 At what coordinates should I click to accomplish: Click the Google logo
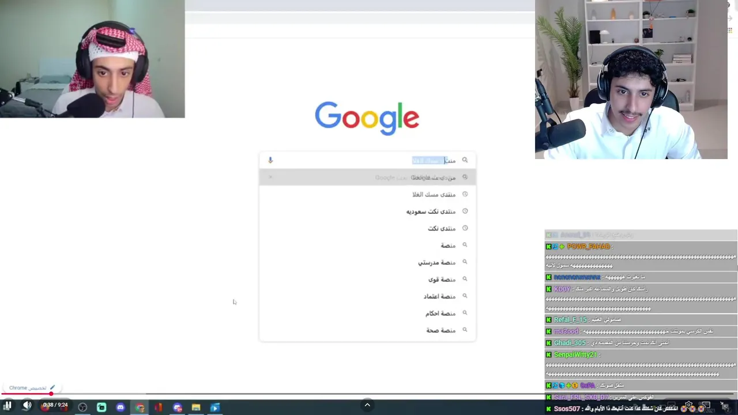(367, 118)
